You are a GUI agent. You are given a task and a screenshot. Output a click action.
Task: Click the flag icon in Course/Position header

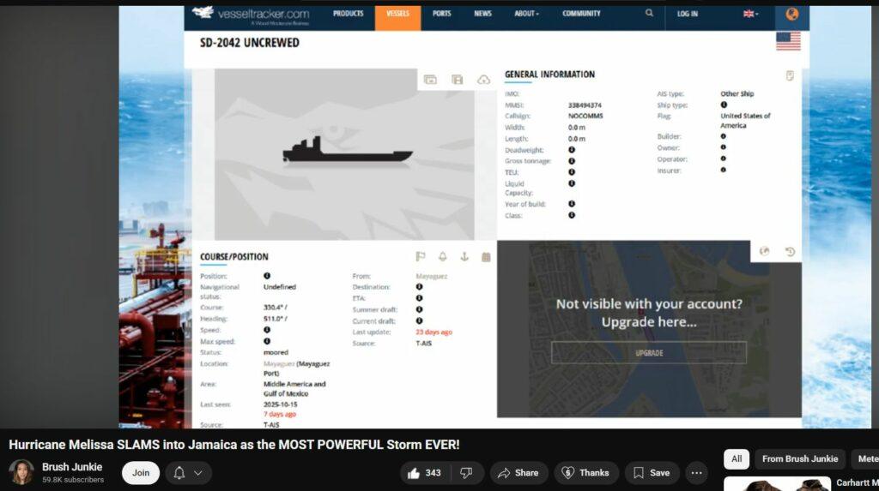coord(421,256)
